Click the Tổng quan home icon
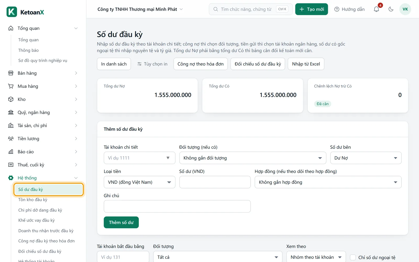 coord(11,28)
